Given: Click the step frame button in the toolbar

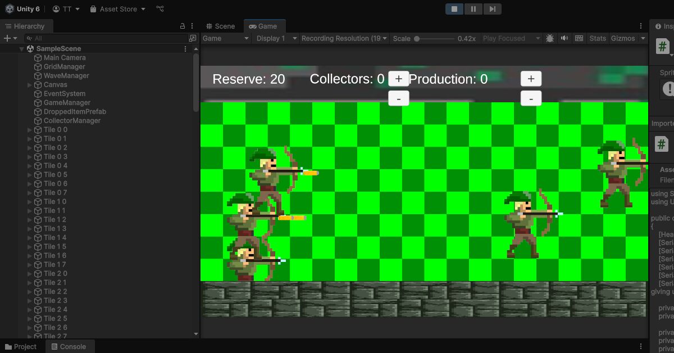Looking at the screenshot, I should [x=492, y=8].
